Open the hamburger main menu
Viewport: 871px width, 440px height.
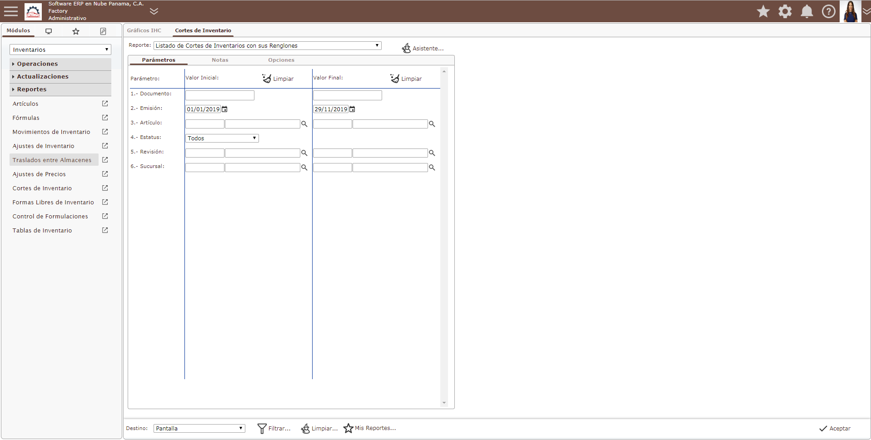tap(11, 11)
